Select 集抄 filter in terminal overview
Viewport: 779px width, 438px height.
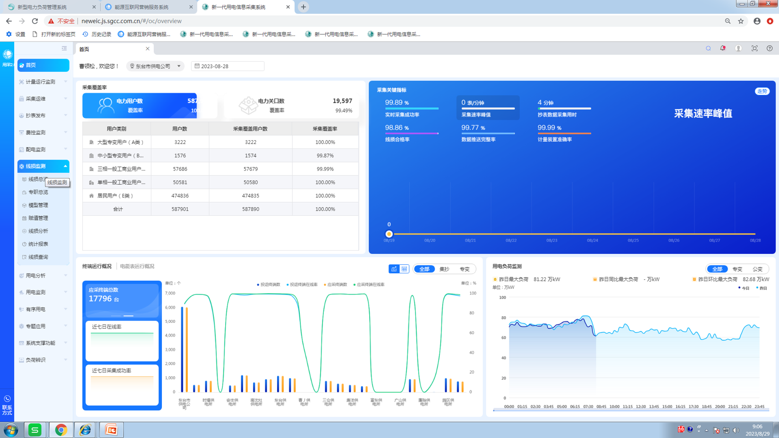(444, 269)
